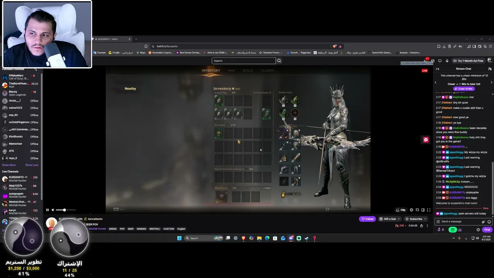494x278 pixels.
Task: Select the Mistfall Hunter category link
Action: (x=97, y=229)
